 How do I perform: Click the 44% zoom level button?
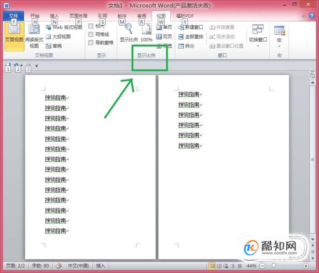tap(251, 266)
